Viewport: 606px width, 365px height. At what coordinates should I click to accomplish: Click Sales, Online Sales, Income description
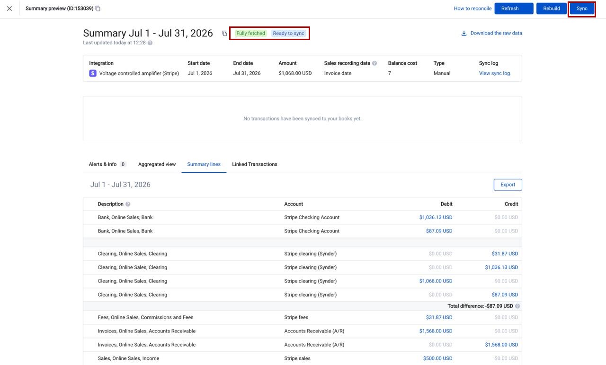[128, 358]
